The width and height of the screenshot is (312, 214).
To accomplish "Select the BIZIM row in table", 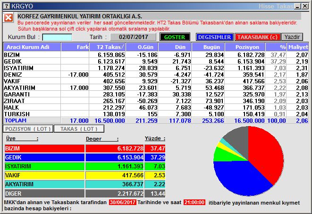I will point(156,55).
